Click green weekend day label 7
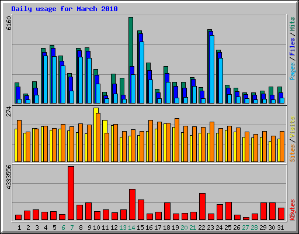Viewport: 299px width, 234px height. pyautogui.click(x=72, y=228)
